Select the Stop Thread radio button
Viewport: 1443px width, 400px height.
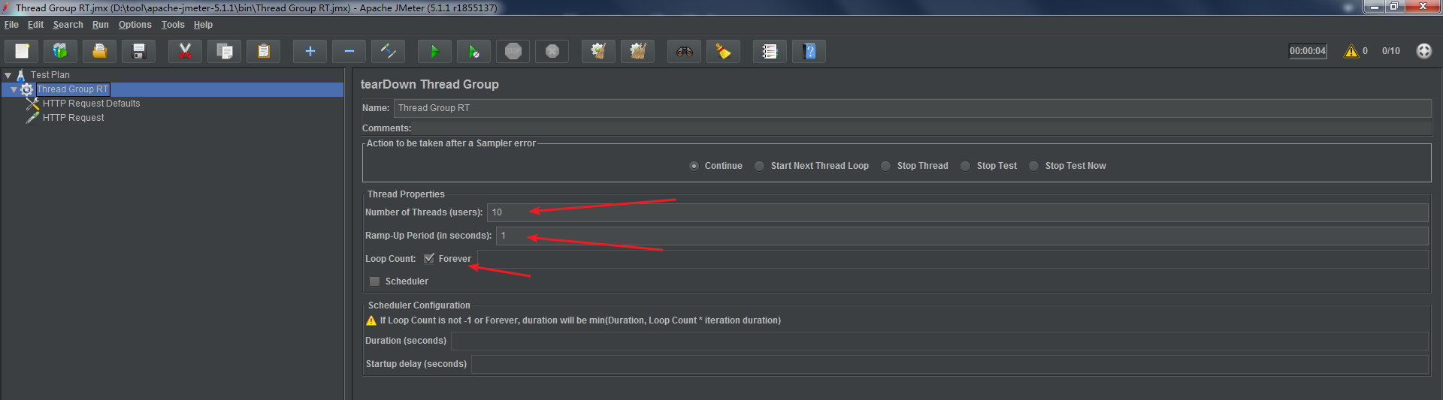[886, 166]
